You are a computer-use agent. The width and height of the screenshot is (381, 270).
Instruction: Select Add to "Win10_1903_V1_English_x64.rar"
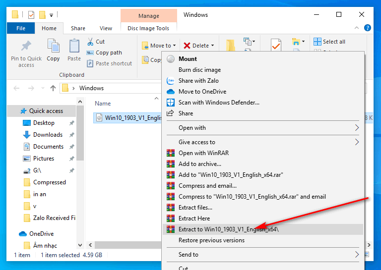(x=263, y=175)
